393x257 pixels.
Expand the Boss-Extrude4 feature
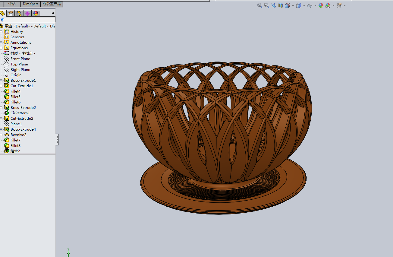click(1, 129)
